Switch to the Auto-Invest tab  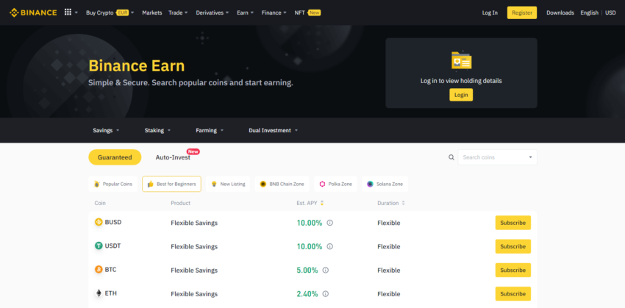pyautogui.click(x=173, y=157)
